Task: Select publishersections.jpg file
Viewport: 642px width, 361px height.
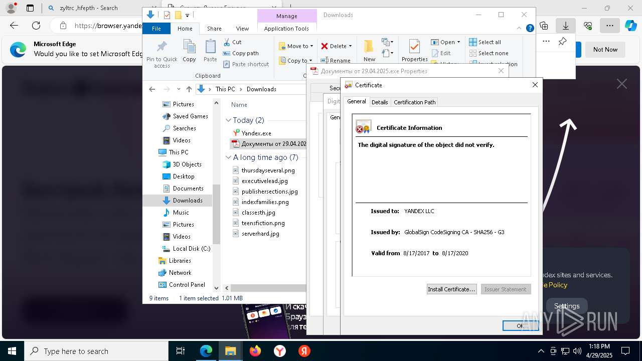Action: pyautogui.click(x=269, y=192)
